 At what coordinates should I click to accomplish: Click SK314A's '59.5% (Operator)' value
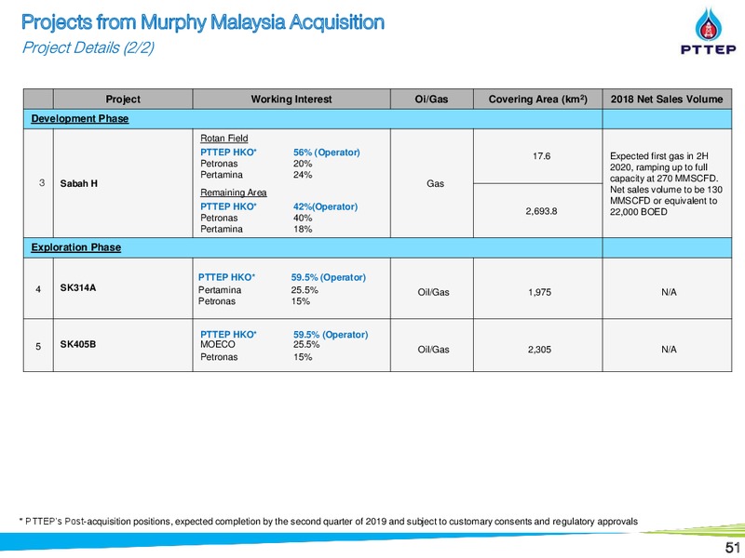coord(329,277)
